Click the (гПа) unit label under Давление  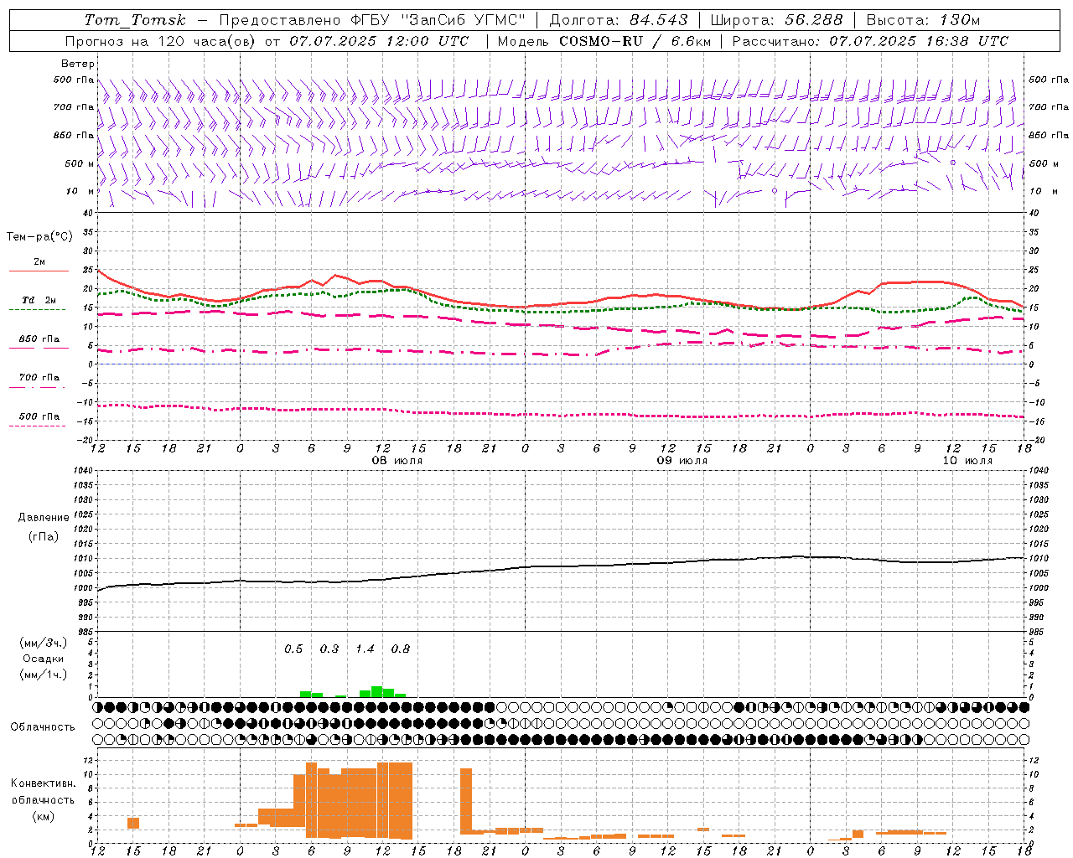click(x=44, y=536)
